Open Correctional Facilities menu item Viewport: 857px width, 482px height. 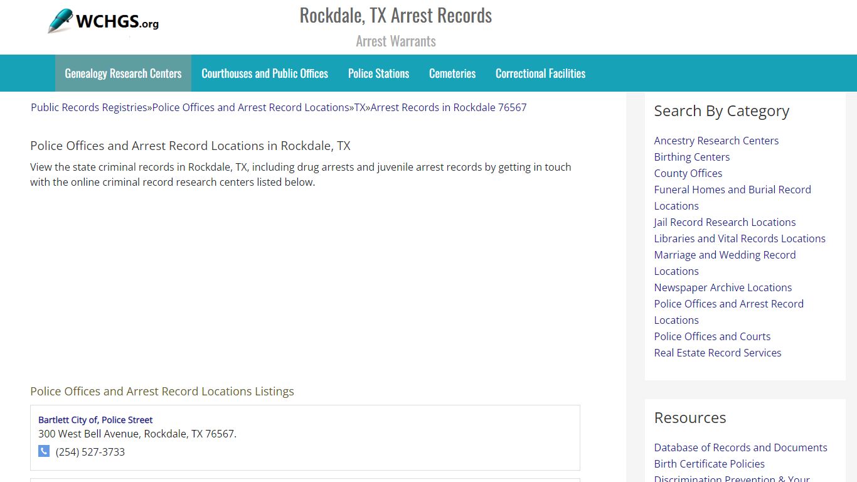540,73
